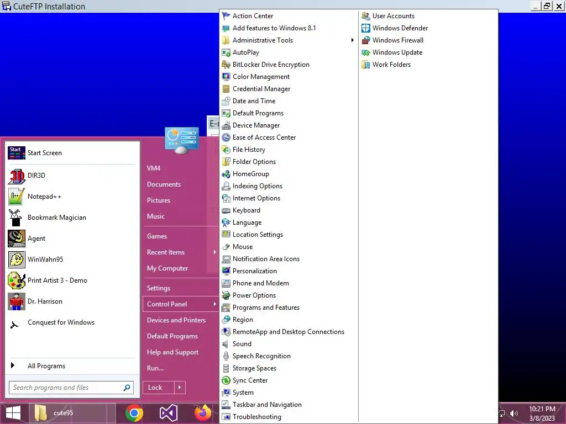Open Device Manager

click(289, 125)
